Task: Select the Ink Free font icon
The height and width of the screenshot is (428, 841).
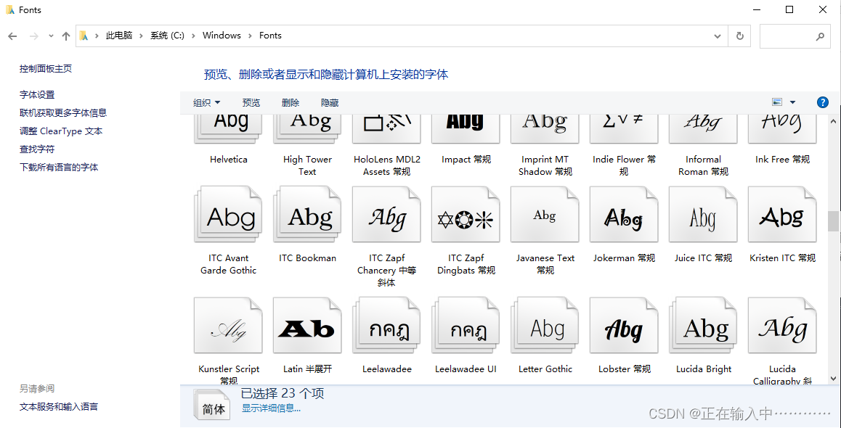Action: point(783,129)
